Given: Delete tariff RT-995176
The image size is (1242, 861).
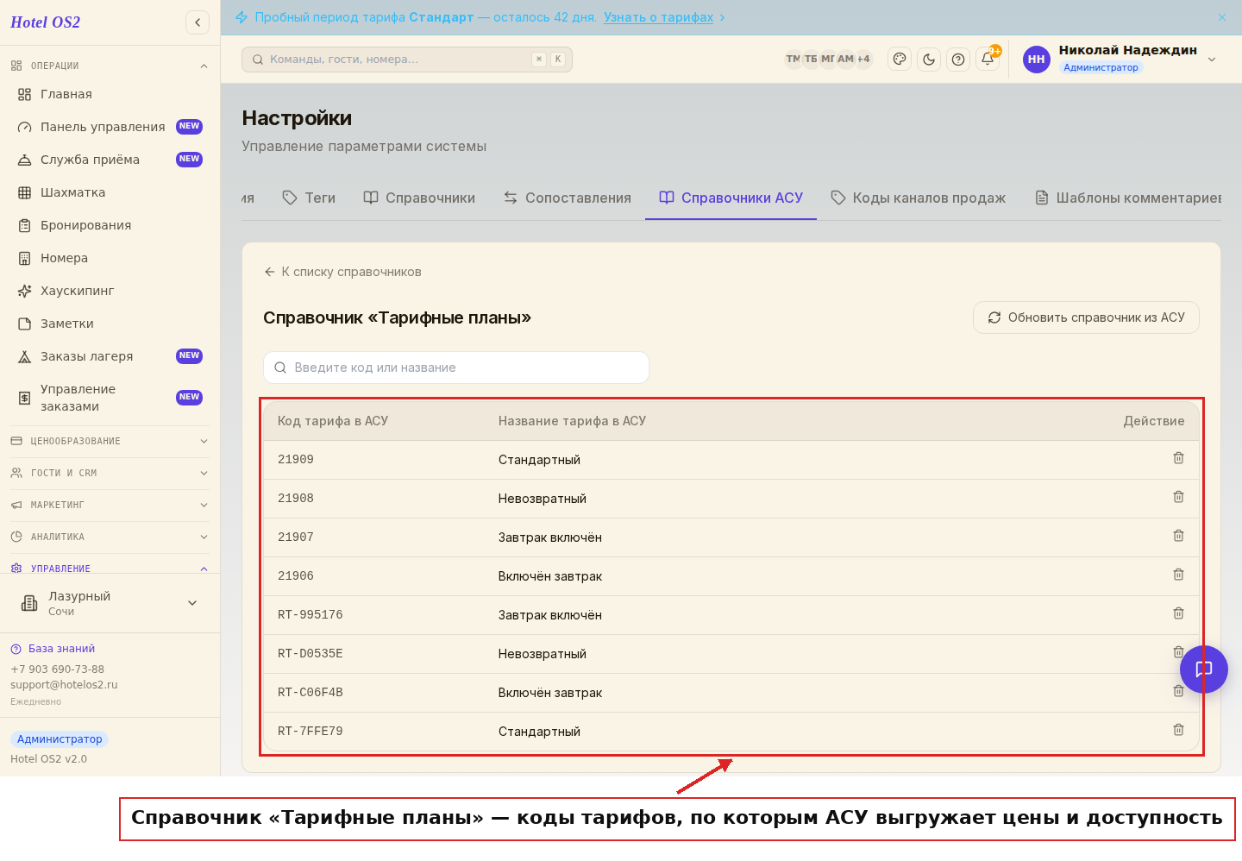Looking at the screenshot, I should tap(1178, 613).
